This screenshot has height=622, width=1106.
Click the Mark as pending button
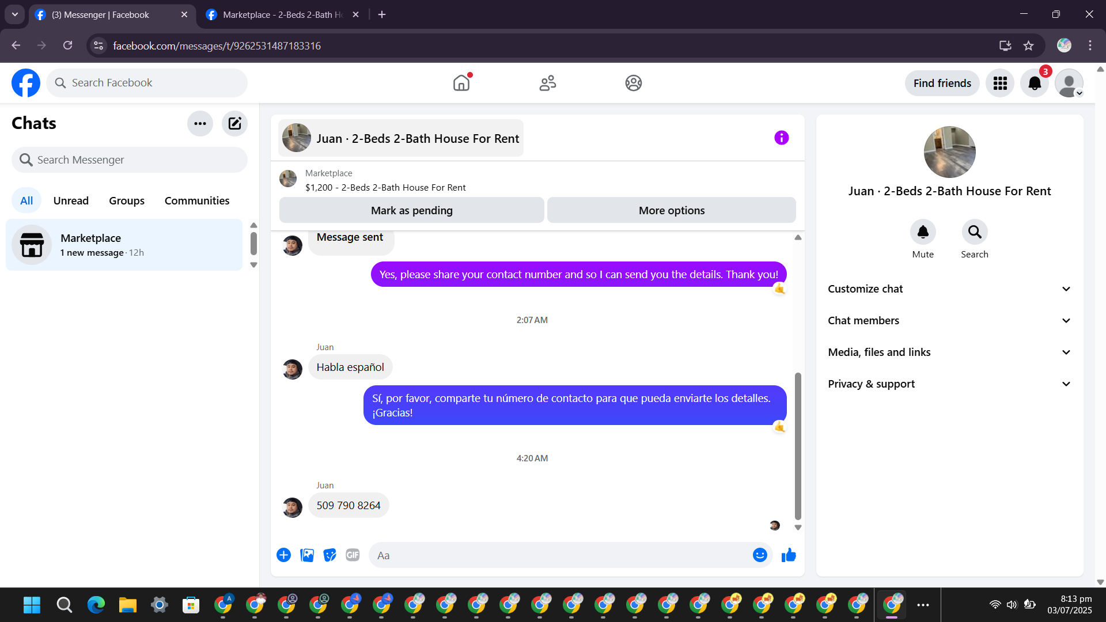click(x=411, y=210)
